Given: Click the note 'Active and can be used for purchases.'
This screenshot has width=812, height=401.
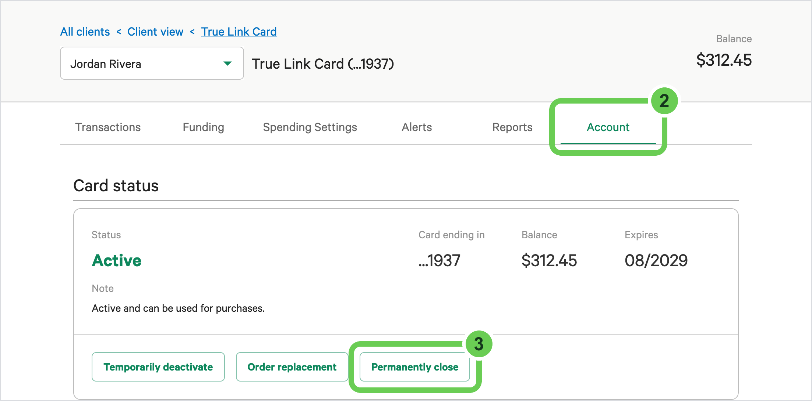Looking at the screenshot, I should pyautogui.click(x=178, y=308).
